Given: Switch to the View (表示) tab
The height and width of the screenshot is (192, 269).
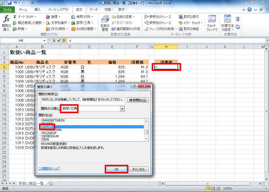Looking at the screenshot, I should (121, 10).
